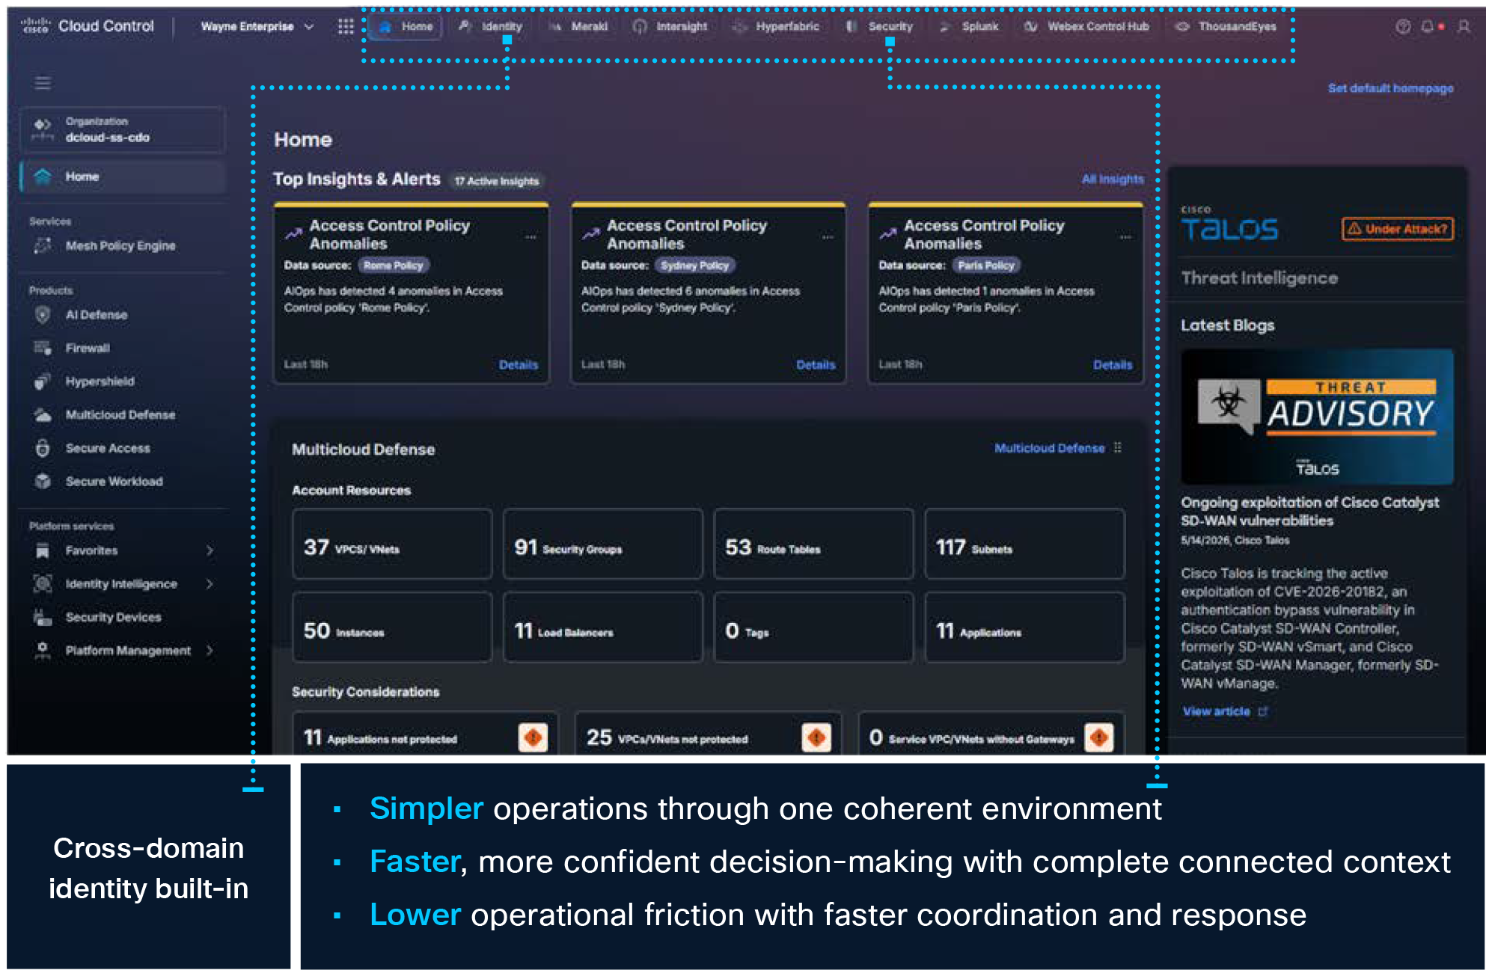The width and height of the screenshot is (1492, 976).
Task: Click the organization icon in selector
Action: pyautogui.click(x=43, y=129)
